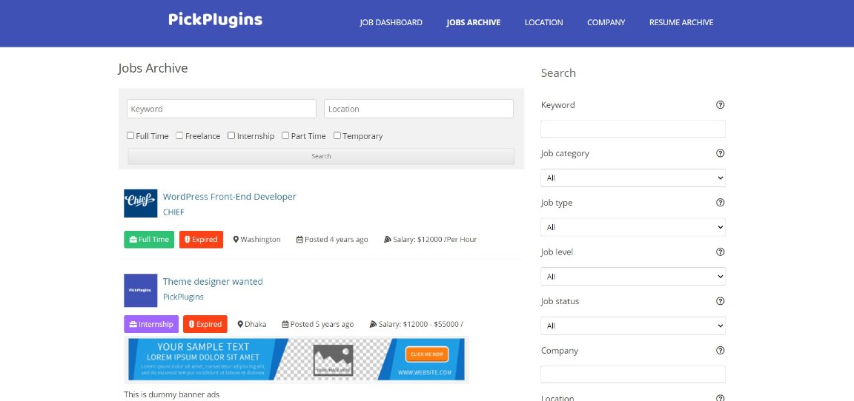Click the Job status help icon

(x=720, y=301)
